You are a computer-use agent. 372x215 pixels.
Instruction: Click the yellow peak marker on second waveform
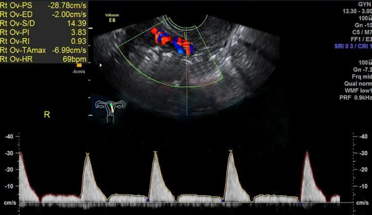[88, 154]
